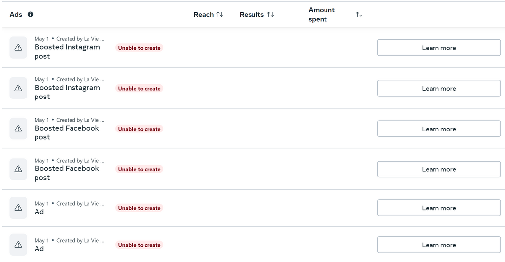Click warning icon of second Boosted Facebook post
Image resolution: width=505 pixels, height=262 pixels.
coord(18,169)
